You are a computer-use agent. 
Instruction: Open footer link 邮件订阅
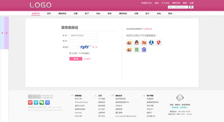78,99
